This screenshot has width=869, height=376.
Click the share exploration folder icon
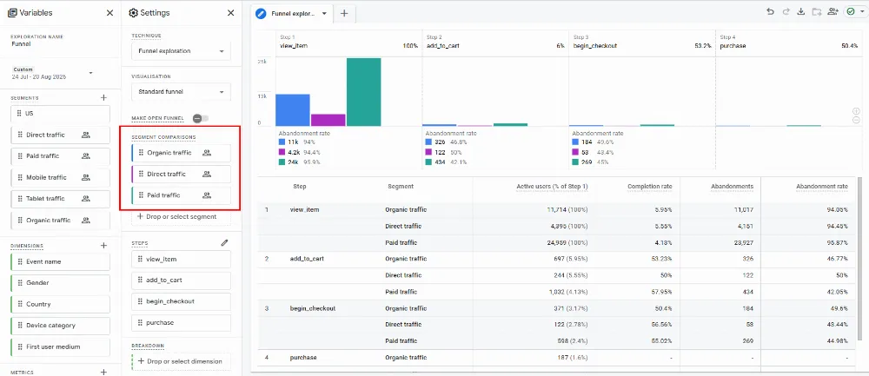tap(816, 11)
